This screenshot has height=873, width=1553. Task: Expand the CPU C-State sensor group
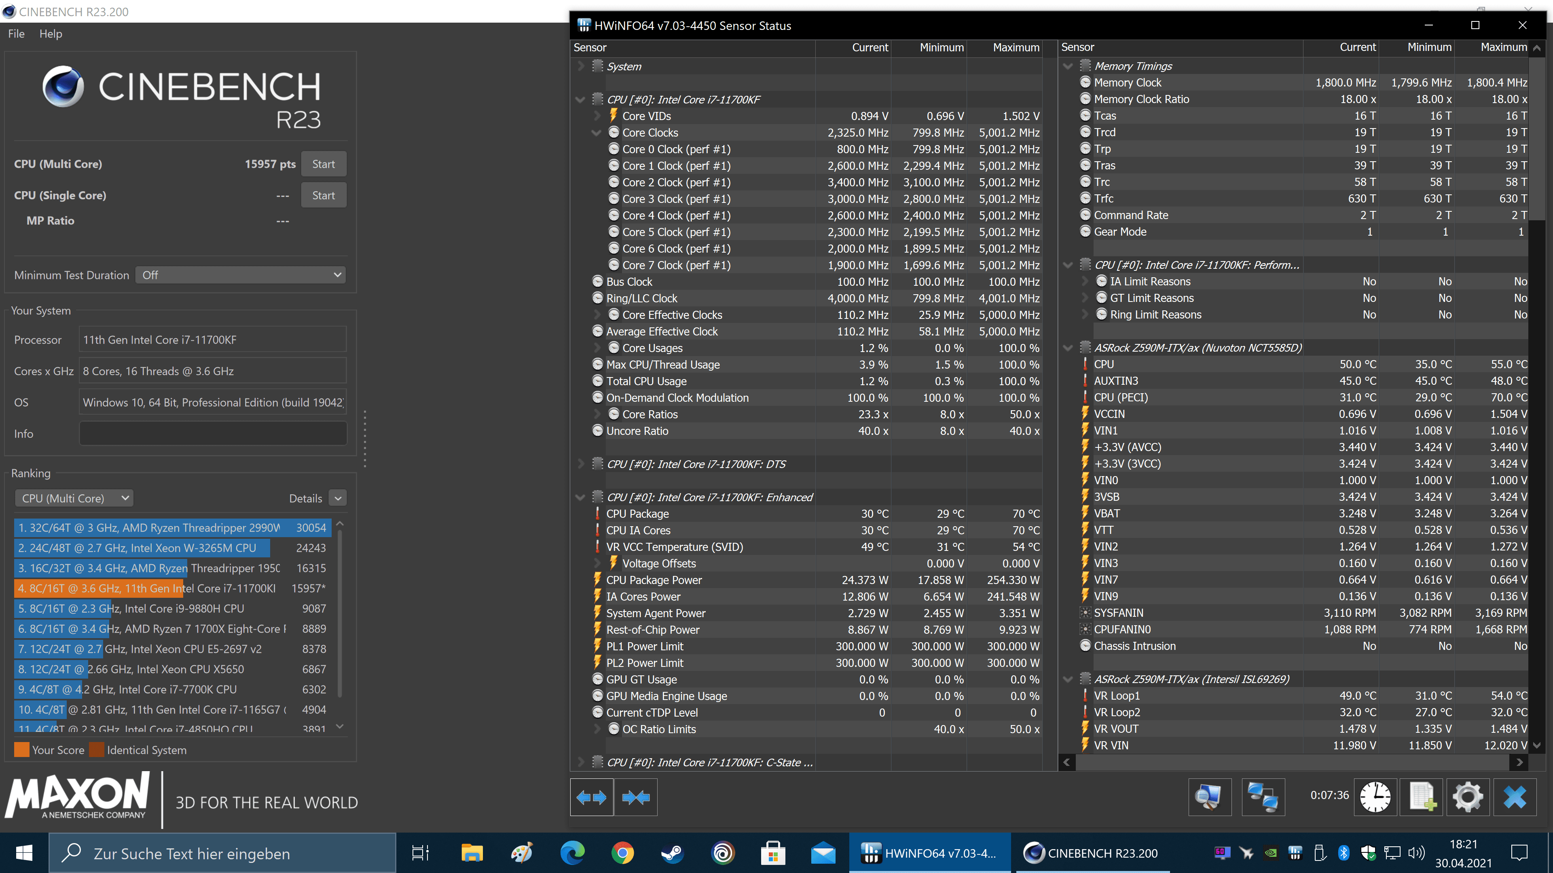(581, 762)
